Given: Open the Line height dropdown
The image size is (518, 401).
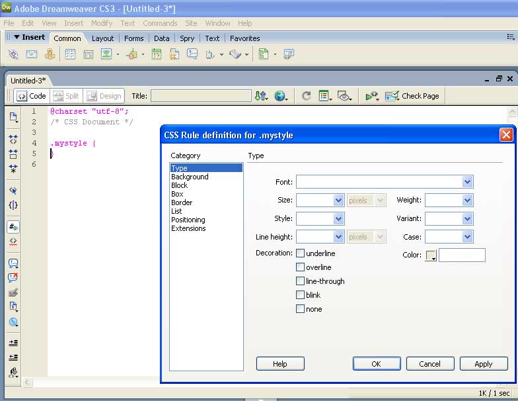Looking at the screenshot, I should [338, 237].
